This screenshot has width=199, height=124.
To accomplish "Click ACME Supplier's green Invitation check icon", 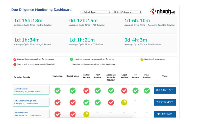I will (57, 91).
